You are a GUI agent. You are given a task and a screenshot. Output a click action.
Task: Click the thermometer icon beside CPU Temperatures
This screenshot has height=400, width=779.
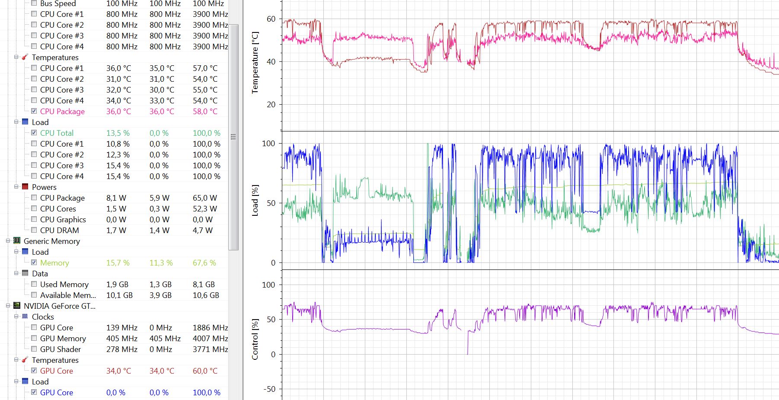click(25, 57)
